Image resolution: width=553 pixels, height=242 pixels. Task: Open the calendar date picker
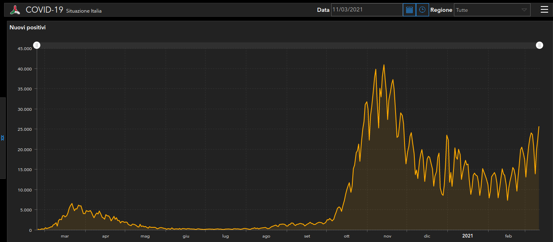[x=409, y=10]
